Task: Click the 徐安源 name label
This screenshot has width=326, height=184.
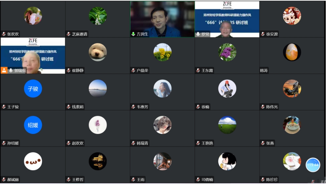Action: pos(272,34)
